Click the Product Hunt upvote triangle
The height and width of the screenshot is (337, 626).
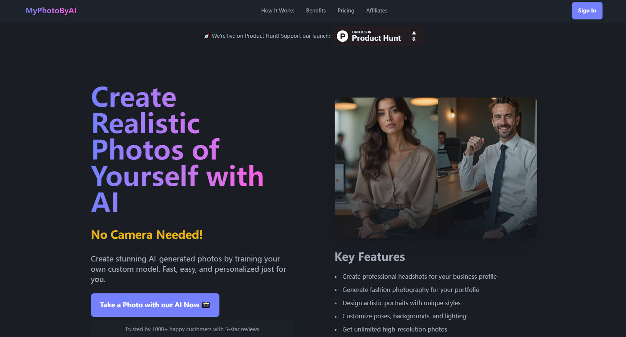tap(414, 33)
